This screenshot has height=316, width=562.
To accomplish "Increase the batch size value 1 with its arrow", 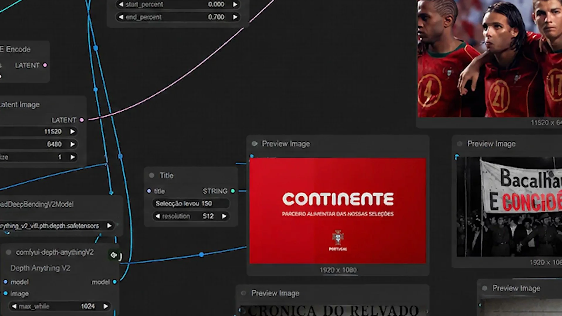I will [72, 157].
